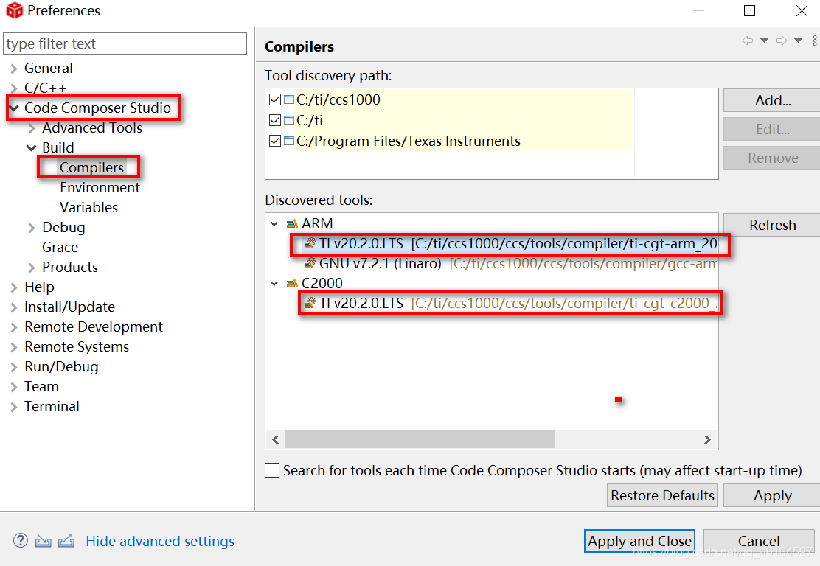820x566 pixels.
Task: Select the Terminal preference category
Action: 52,407
